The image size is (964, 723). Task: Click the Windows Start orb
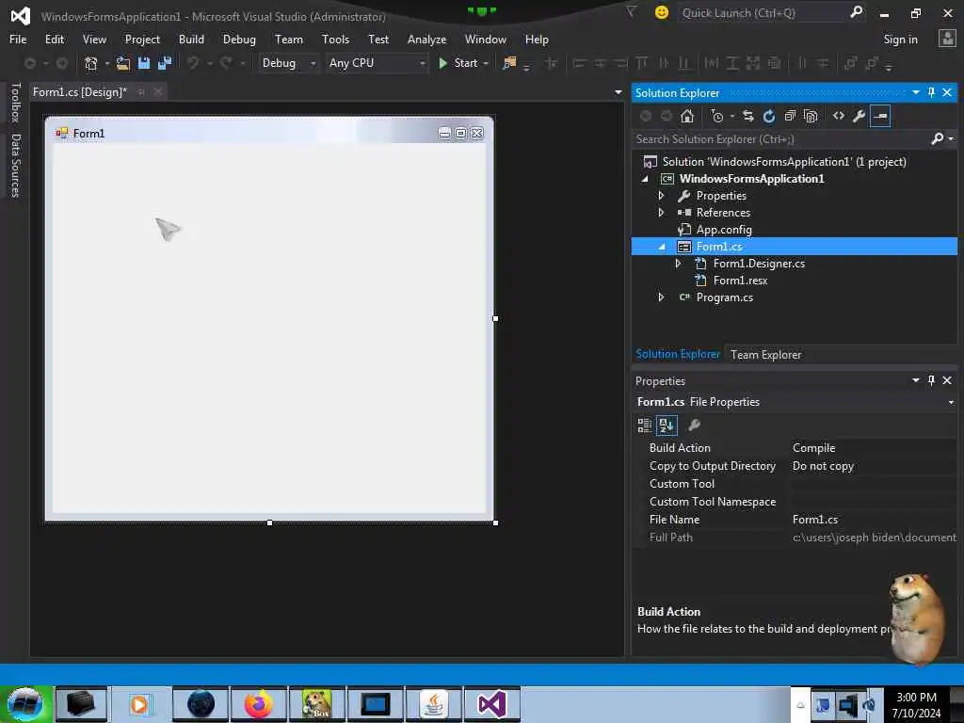coord(25,704)
